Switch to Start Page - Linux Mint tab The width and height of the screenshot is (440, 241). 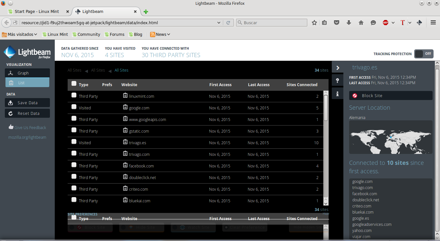click(x=38, y=11)
